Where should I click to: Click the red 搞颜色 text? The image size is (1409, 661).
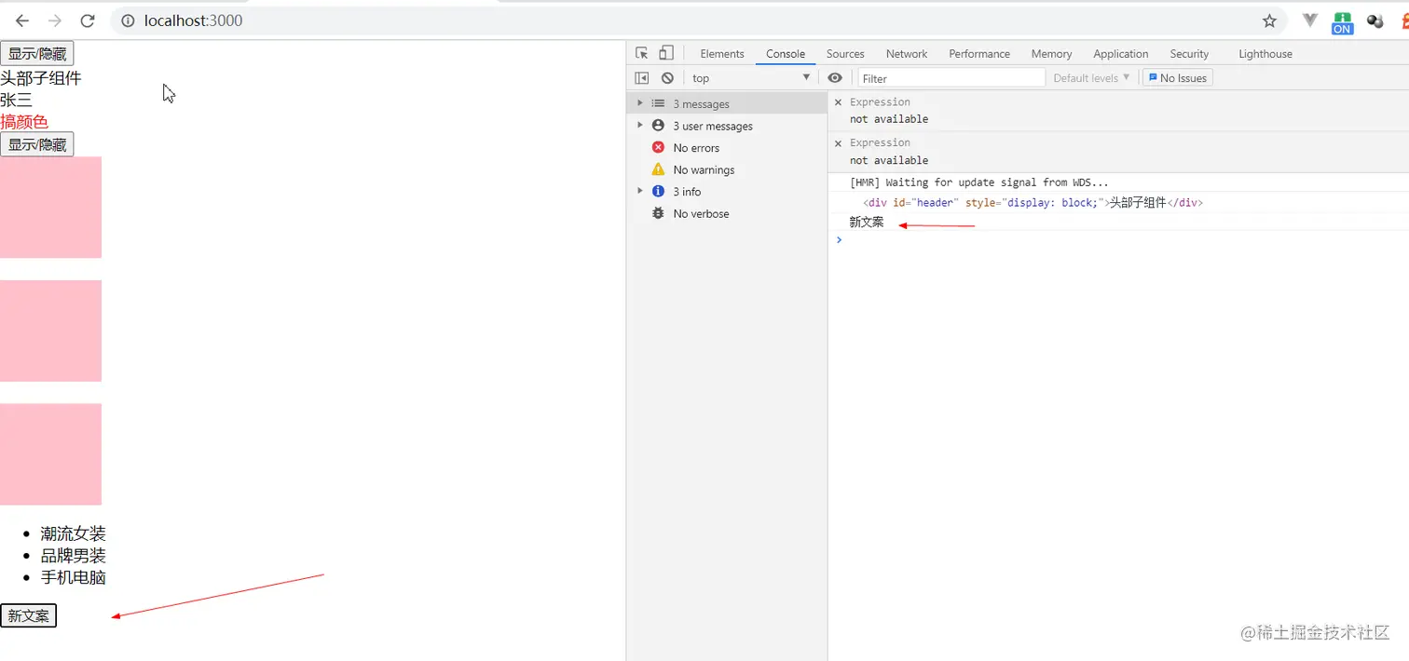click(x=24, y=122)
